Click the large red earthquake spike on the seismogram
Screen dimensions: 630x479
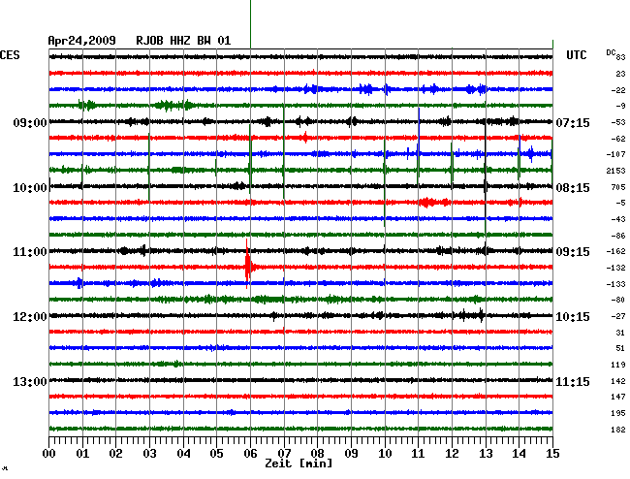coord(248,265)
